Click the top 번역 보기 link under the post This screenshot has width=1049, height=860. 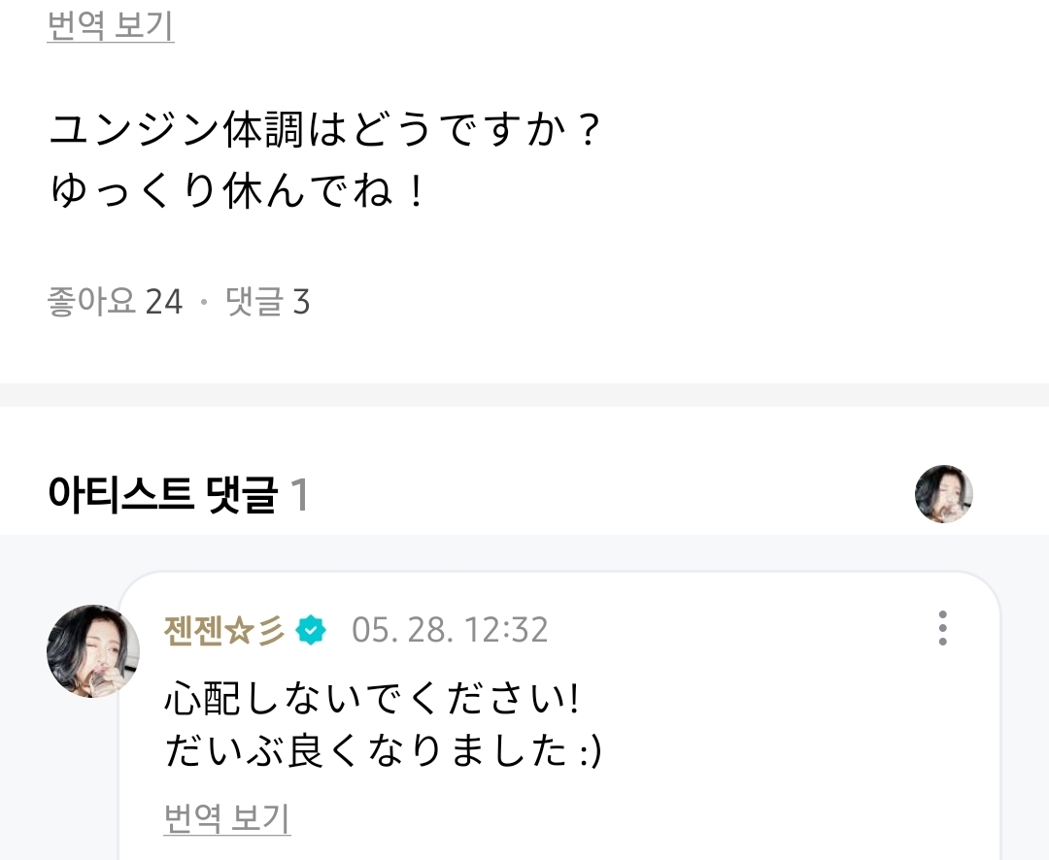[x=111, y=26]
